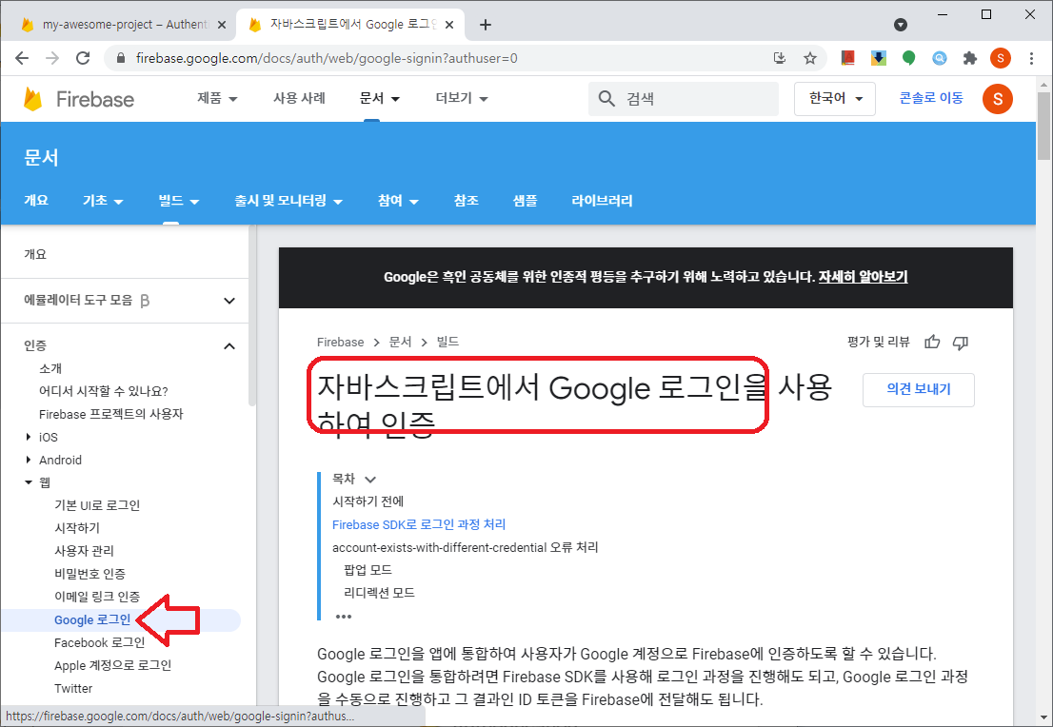Viewport: 1053px width, 727px height.
Task: Open 기본 UI로 로그인 in sidebar
Action: pyautogui.click(x=97, y=505)
